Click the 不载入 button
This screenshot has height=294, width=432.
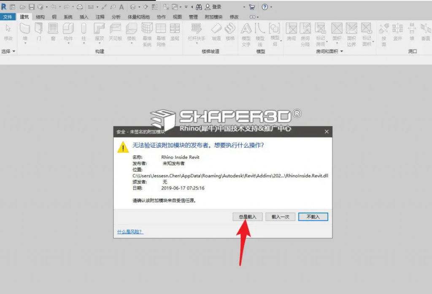click(x=313, y=217)
